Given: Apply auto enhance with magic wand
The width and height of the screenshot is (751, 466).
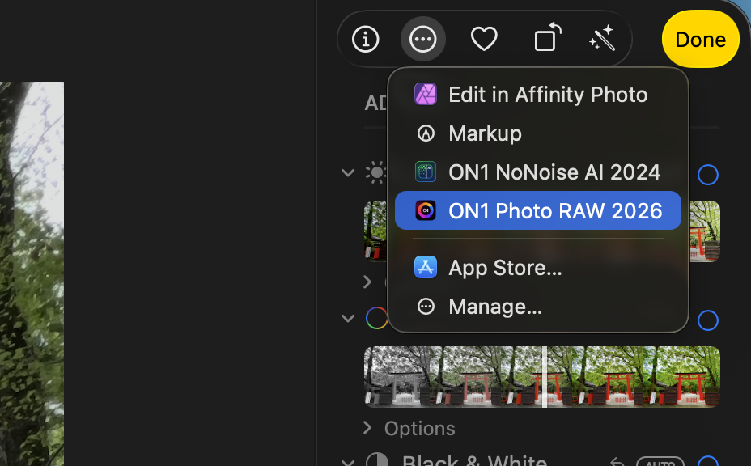Looking at the screenshot, I should coord(602,38).
